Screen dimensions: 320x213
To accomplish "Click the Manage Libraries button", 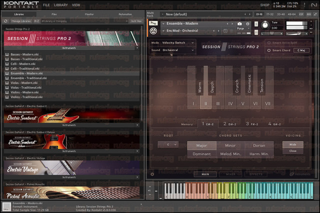I will [x=21, y=21].
